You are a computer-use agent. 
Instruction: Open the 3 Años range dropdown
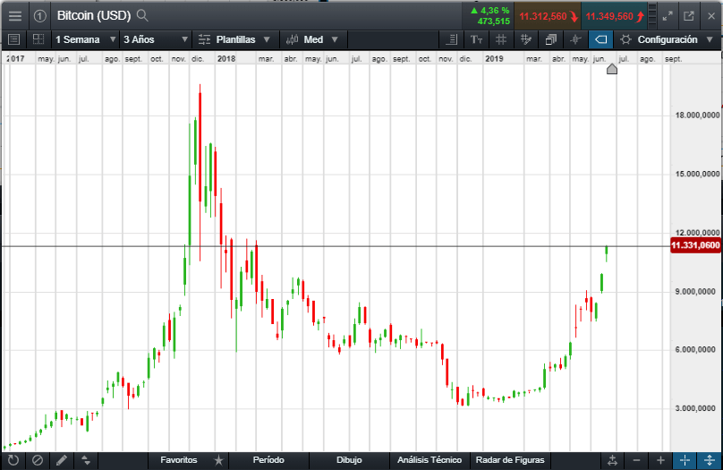156,39
